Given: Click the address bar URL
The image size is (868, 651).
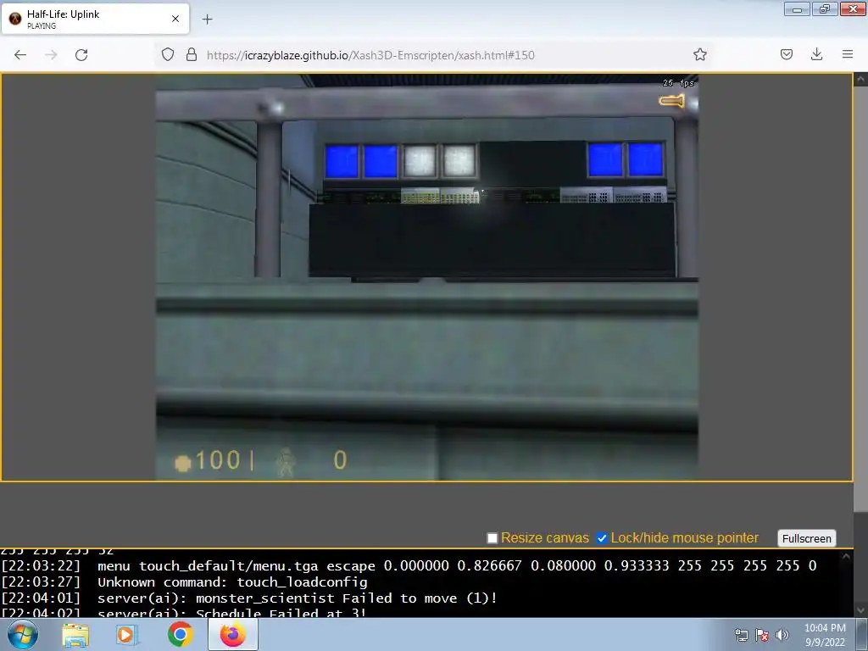Looking at the screenshot, I should pyautogui.click(x=370, y=55).
